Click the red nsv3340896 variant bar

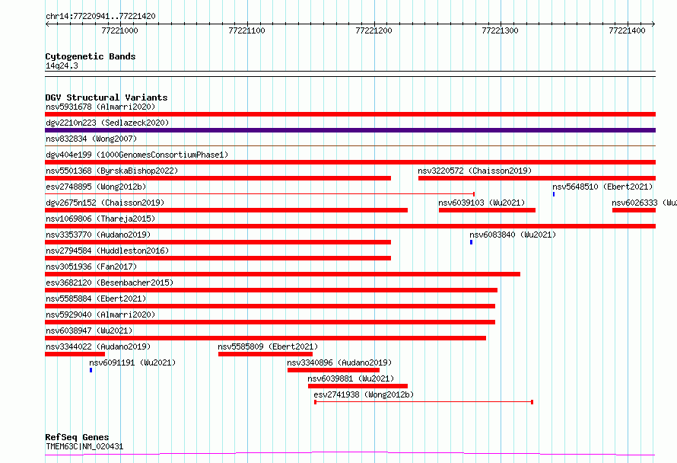point(333,370)
